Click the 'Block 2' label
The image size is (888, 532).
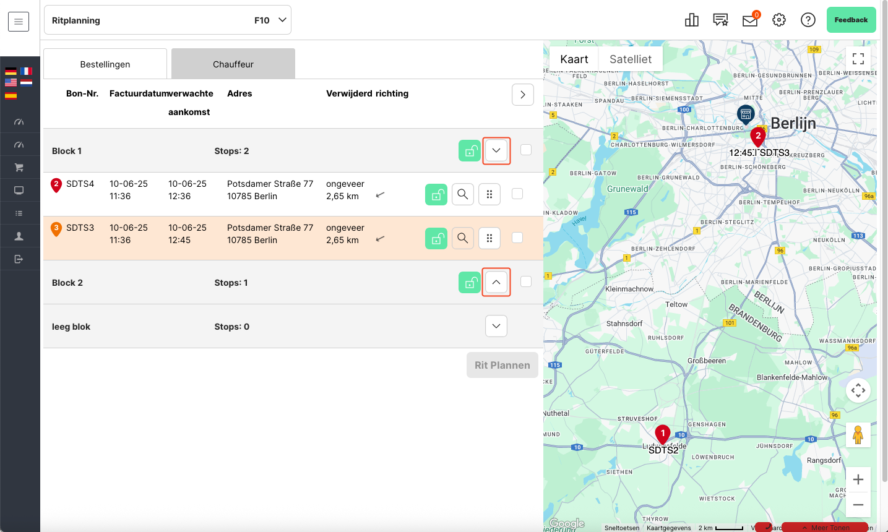(67, 283)
